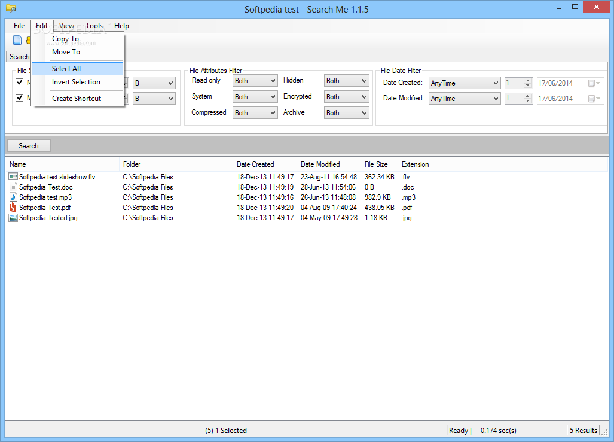Image resolution: width=614 pixels, height=442 pixels.
Task: Click the document icon beside Softpedia Test.doc
Action: pyautogui.click(x=13, y=187)
